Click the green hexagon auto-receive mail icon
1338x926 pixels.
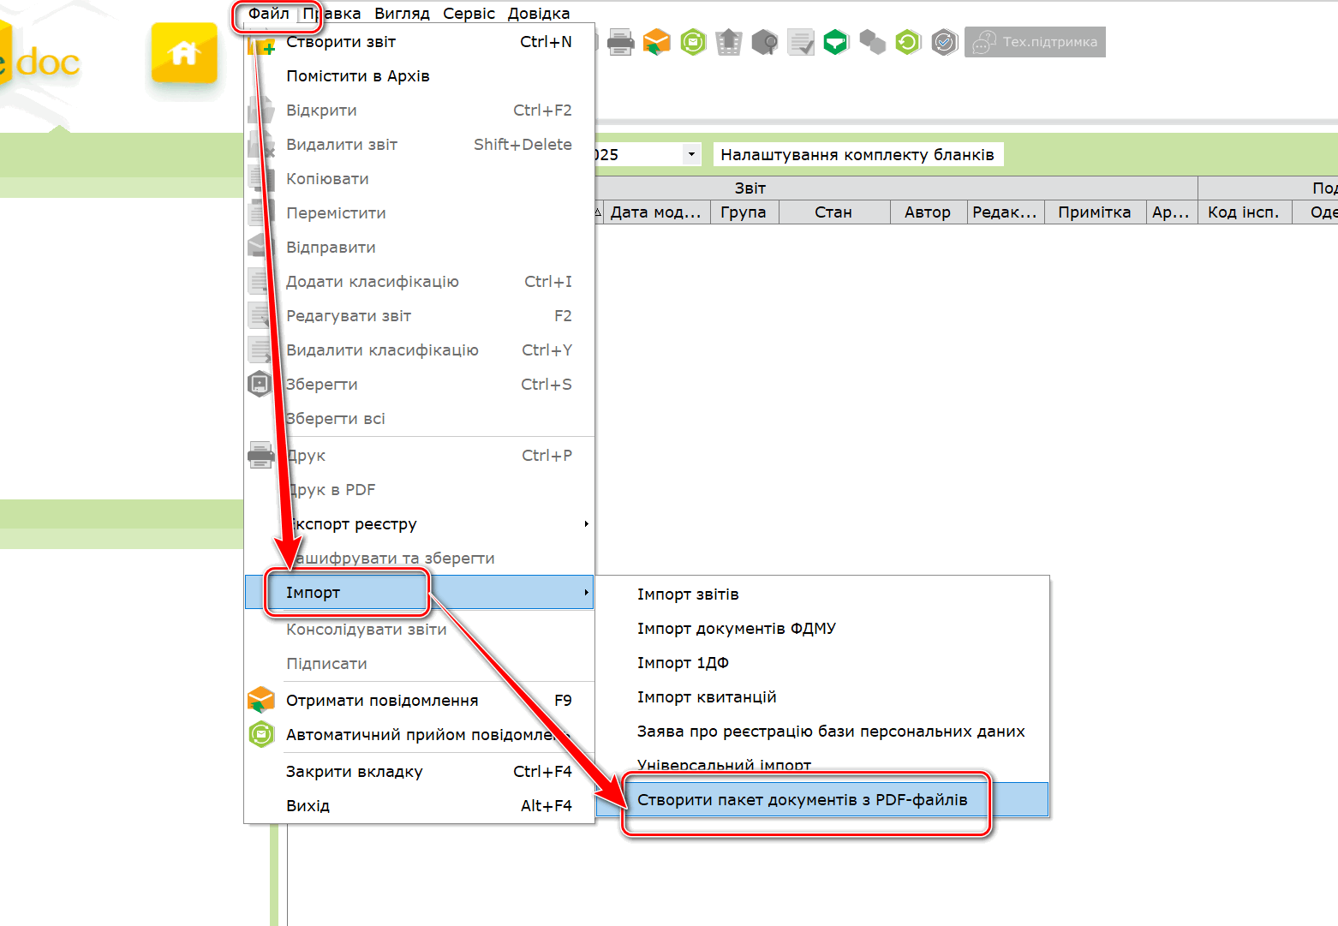point(693,42)
